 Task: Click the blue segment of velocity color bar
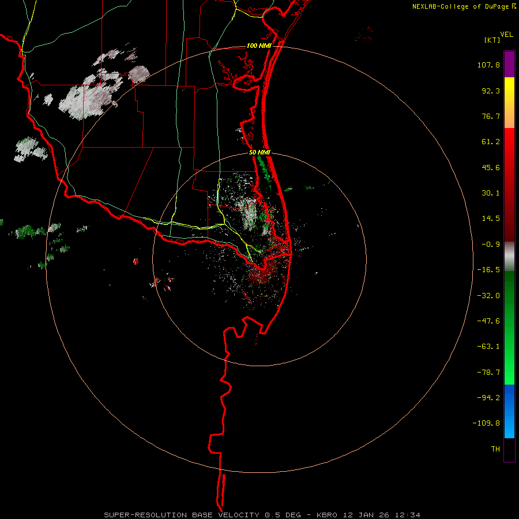(509, 411)
